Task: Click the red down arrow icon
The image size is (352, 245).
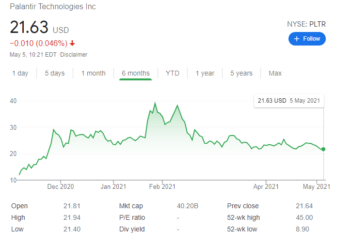Action: click(72, 43)
